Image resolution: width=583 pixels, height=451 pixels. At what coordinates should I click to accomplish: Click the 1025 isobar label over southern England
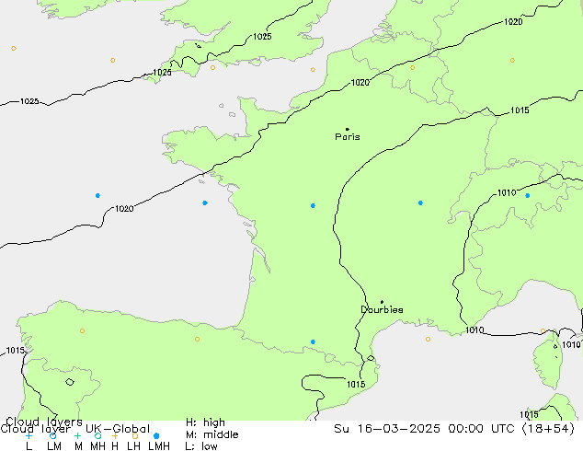(262, 37)
